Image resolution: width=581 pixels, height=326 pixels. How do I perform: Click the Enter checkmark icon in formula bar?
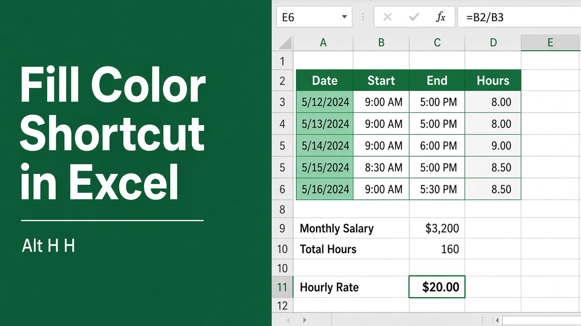click(414, 17)
